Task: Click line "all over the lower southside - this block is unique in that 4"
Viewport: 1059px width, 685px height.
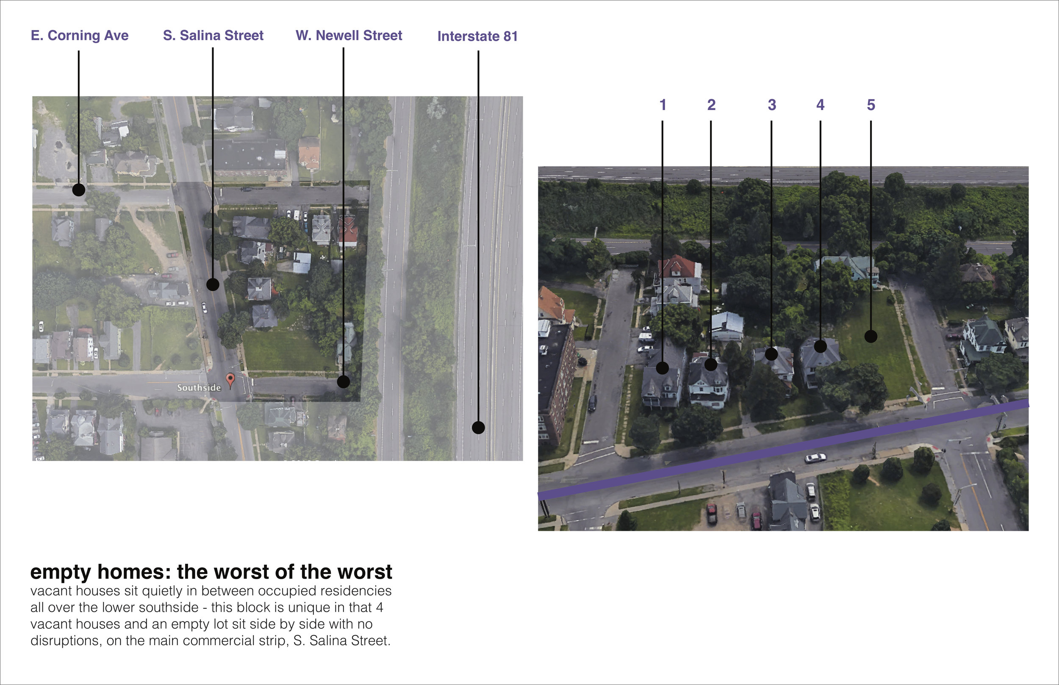Action: tap(206, 608)
